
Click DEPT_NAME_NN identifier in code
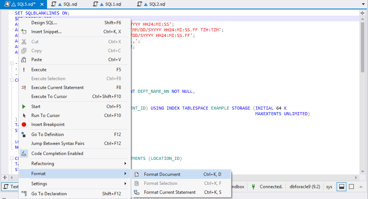(153, 91)
